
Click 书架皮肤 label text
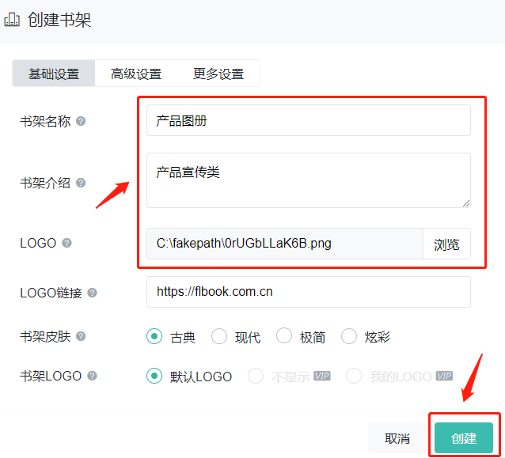coord(45,337)
